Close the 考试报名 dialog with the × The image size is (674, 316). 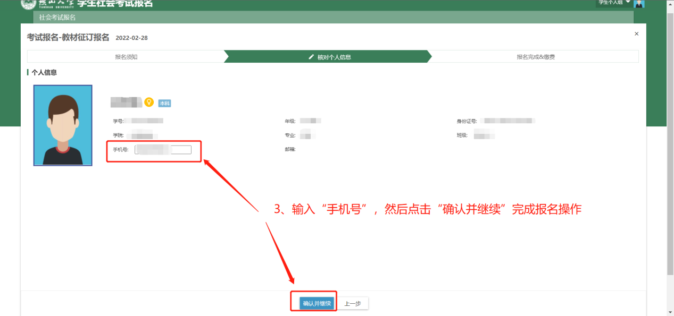tap(636, 34)
